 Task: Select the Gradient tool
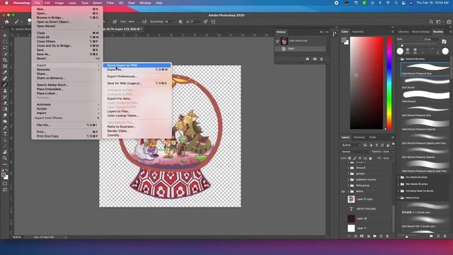tap(5, 109)
